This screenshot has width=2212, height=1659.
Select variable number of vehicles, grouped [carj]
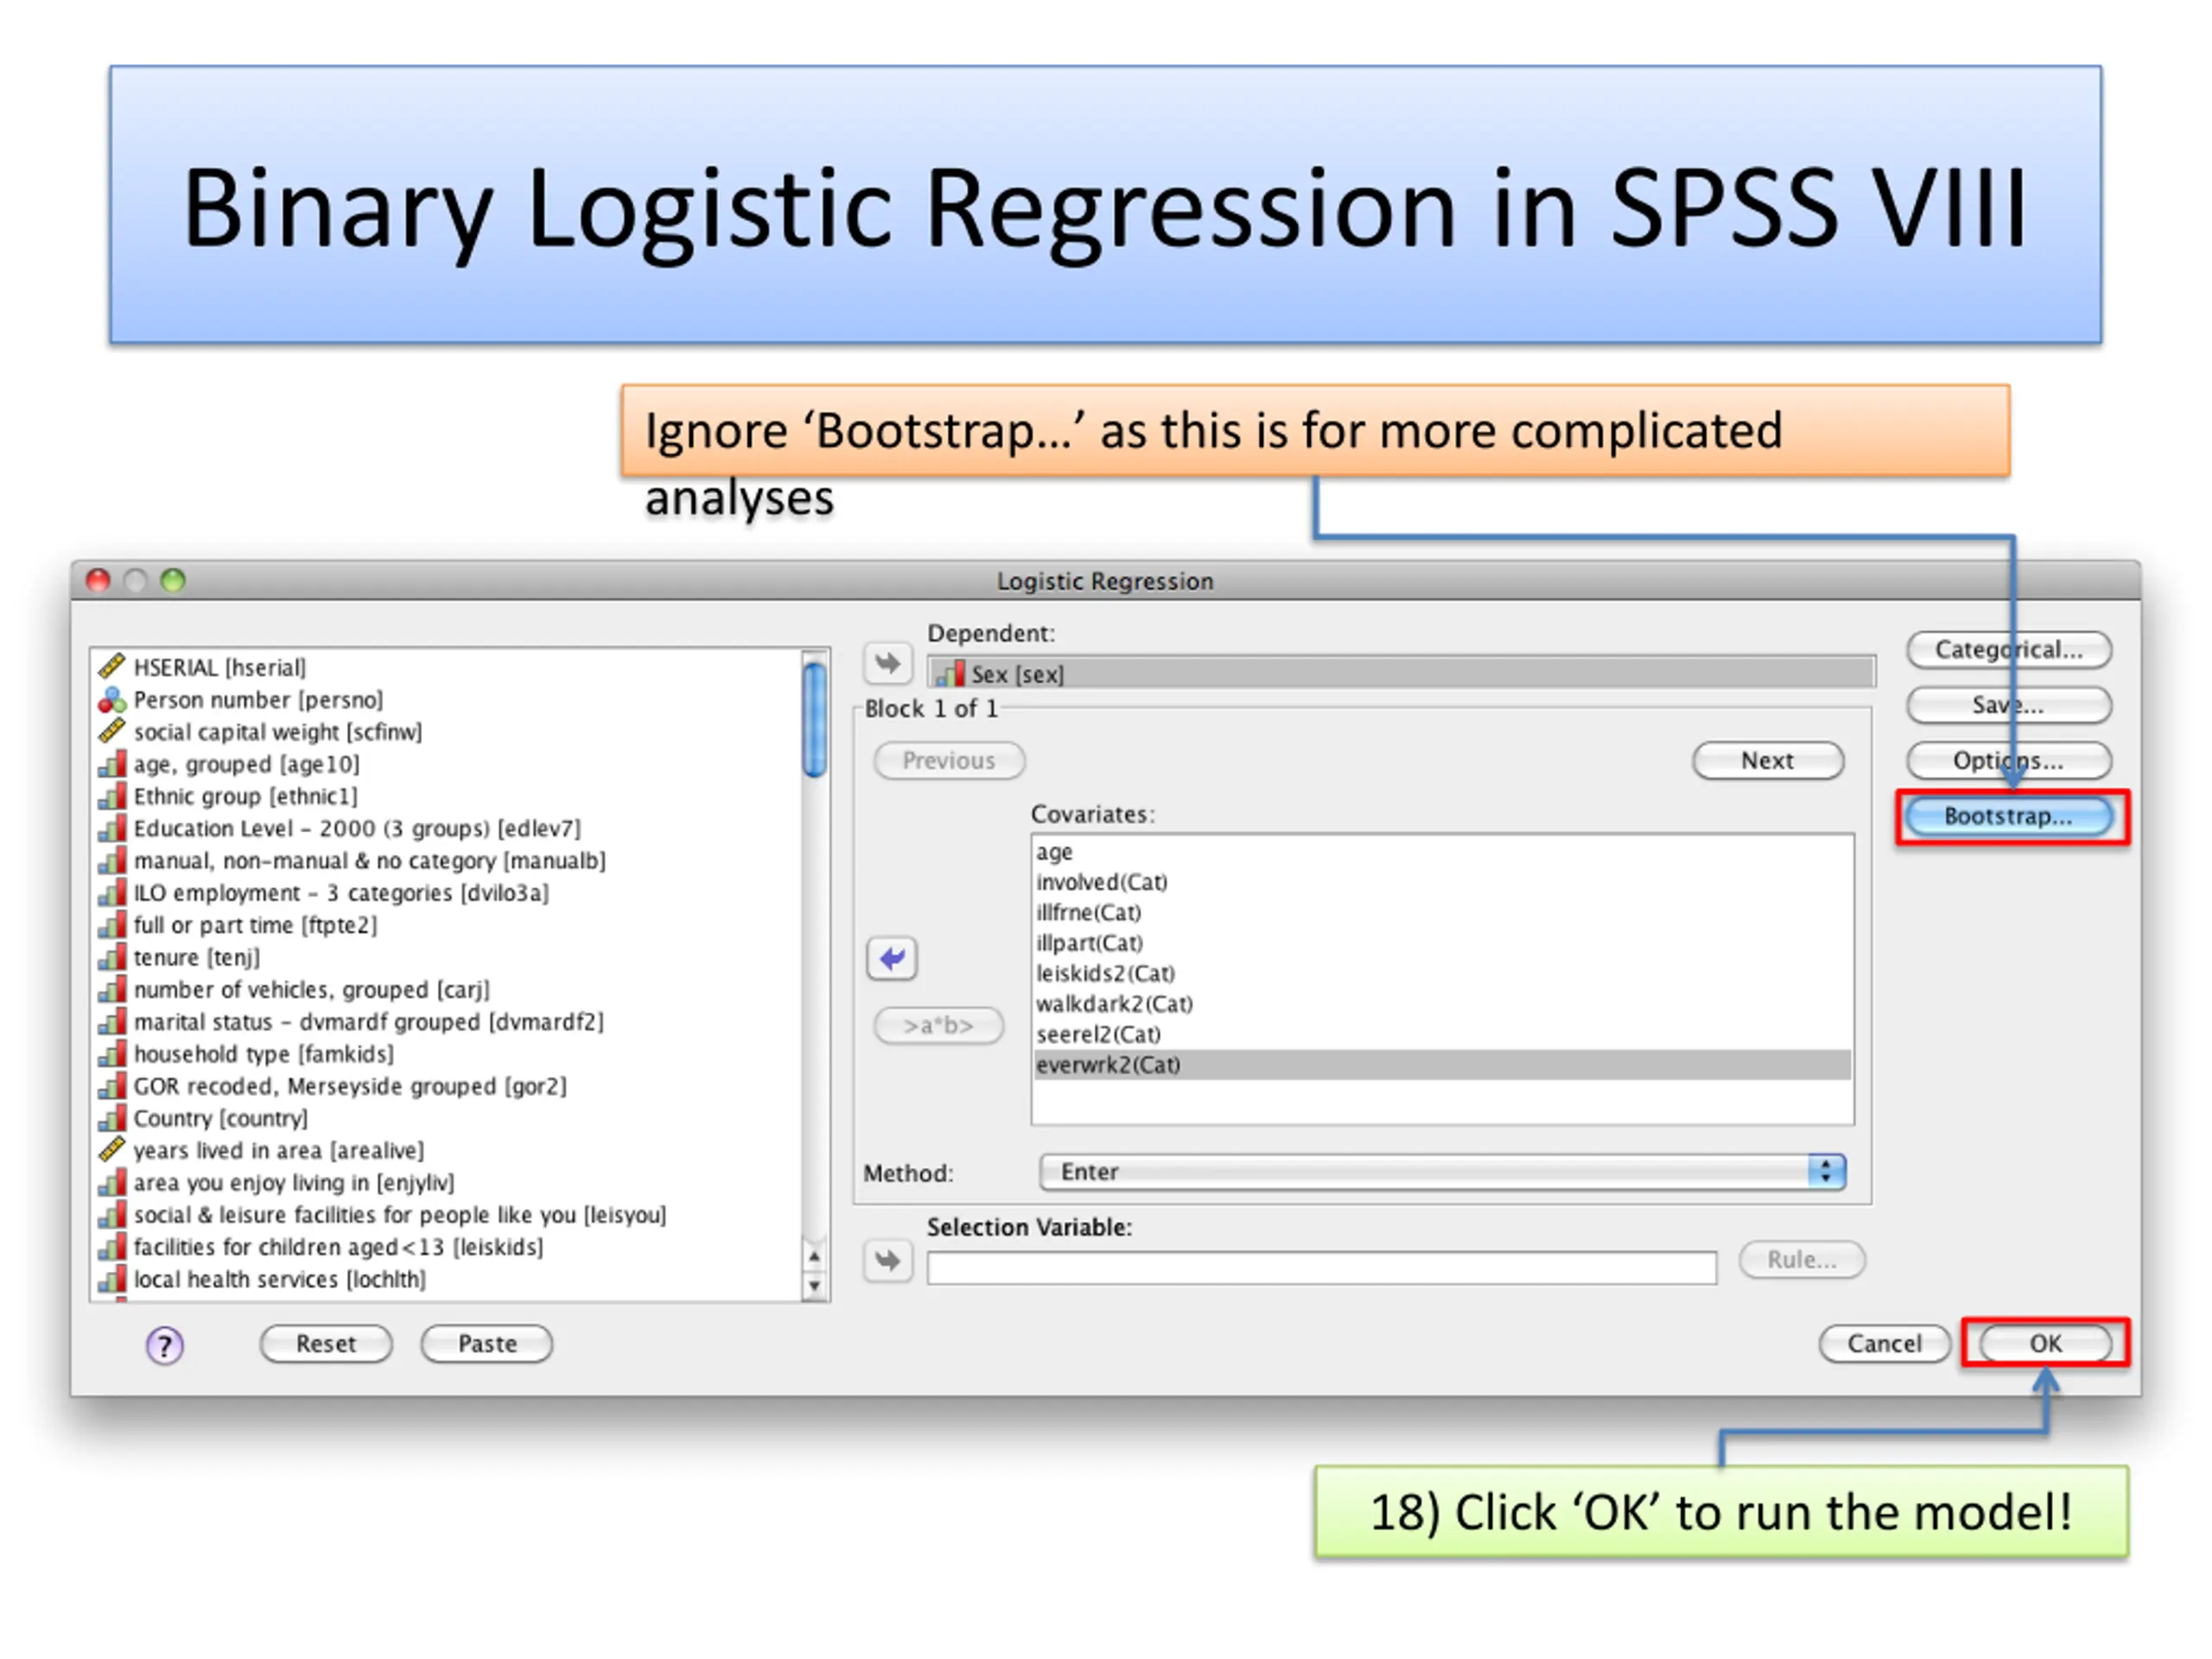point(447,989)
